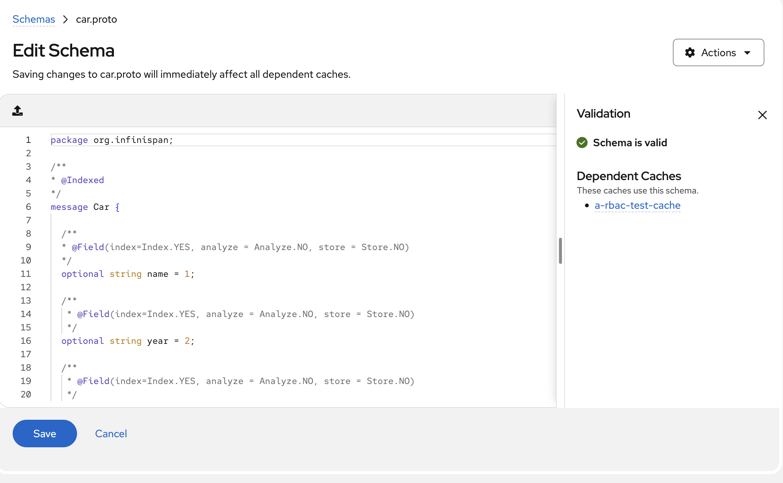Screen dimensions: 783x483
Task: Click the green Schema is valid check icon
Action: (582, 143)
